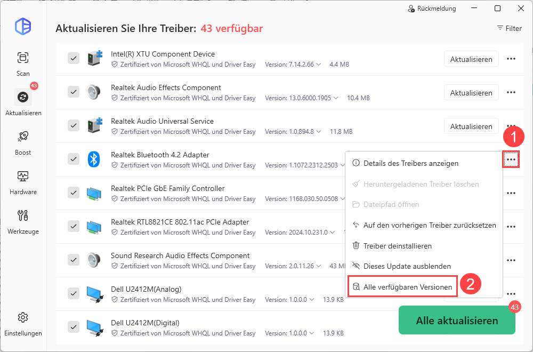Click the Realtek Audio Effects Component speaker icon
Image resolution: width=533 pixels, height=352 pixels.
click(93, 92)
